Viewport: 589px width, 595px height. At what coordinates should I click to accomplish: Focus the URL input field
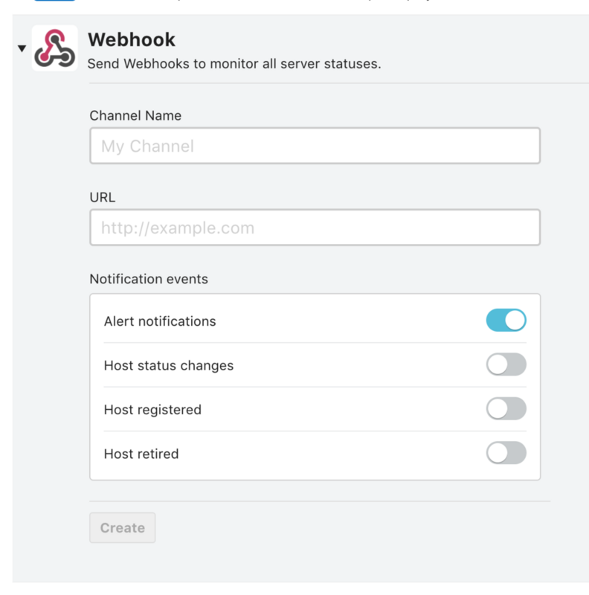315,228
